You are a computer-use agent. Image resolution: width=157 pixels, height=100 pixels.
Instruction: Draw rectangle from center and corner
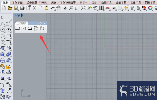pos(24,28)
